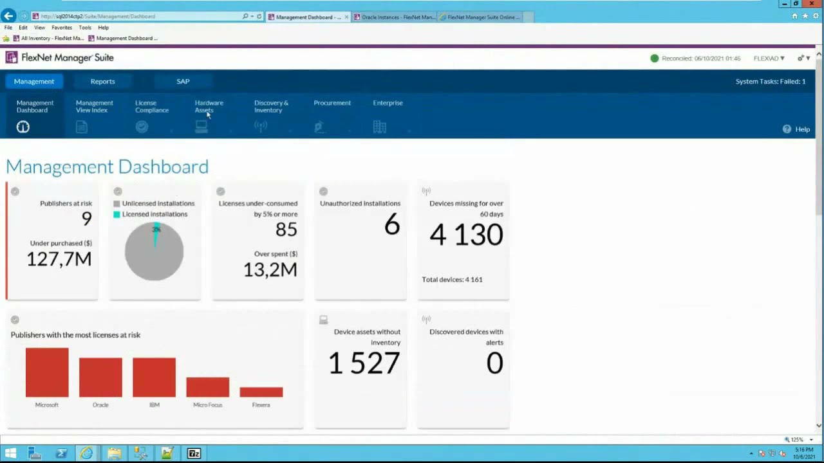Click the Device assets card computer icon
Screen dimensions: 824x463
point(324,320)
